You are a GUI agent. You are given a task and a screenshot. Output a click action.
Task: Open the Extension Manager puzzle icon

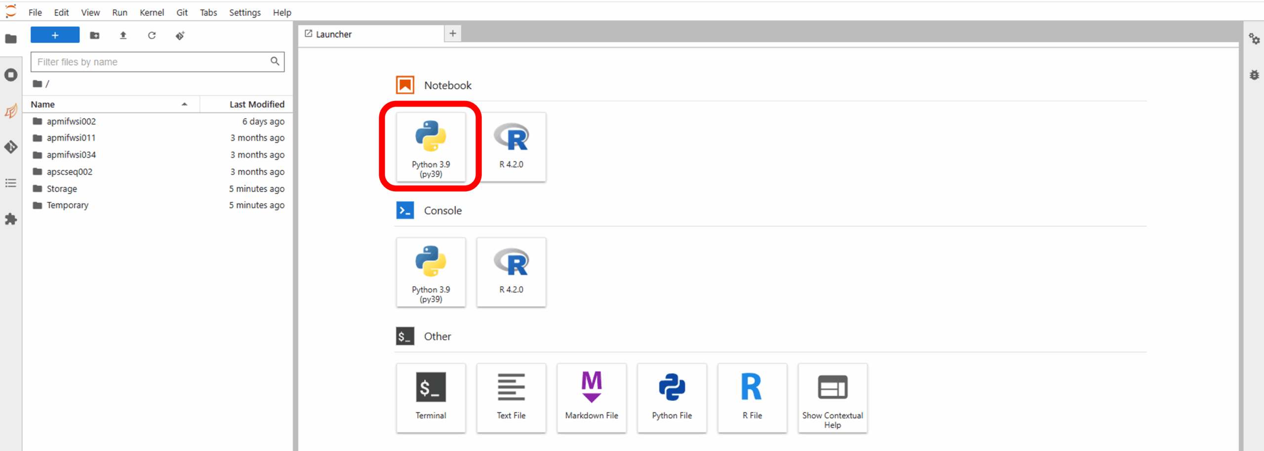(11, 219)
